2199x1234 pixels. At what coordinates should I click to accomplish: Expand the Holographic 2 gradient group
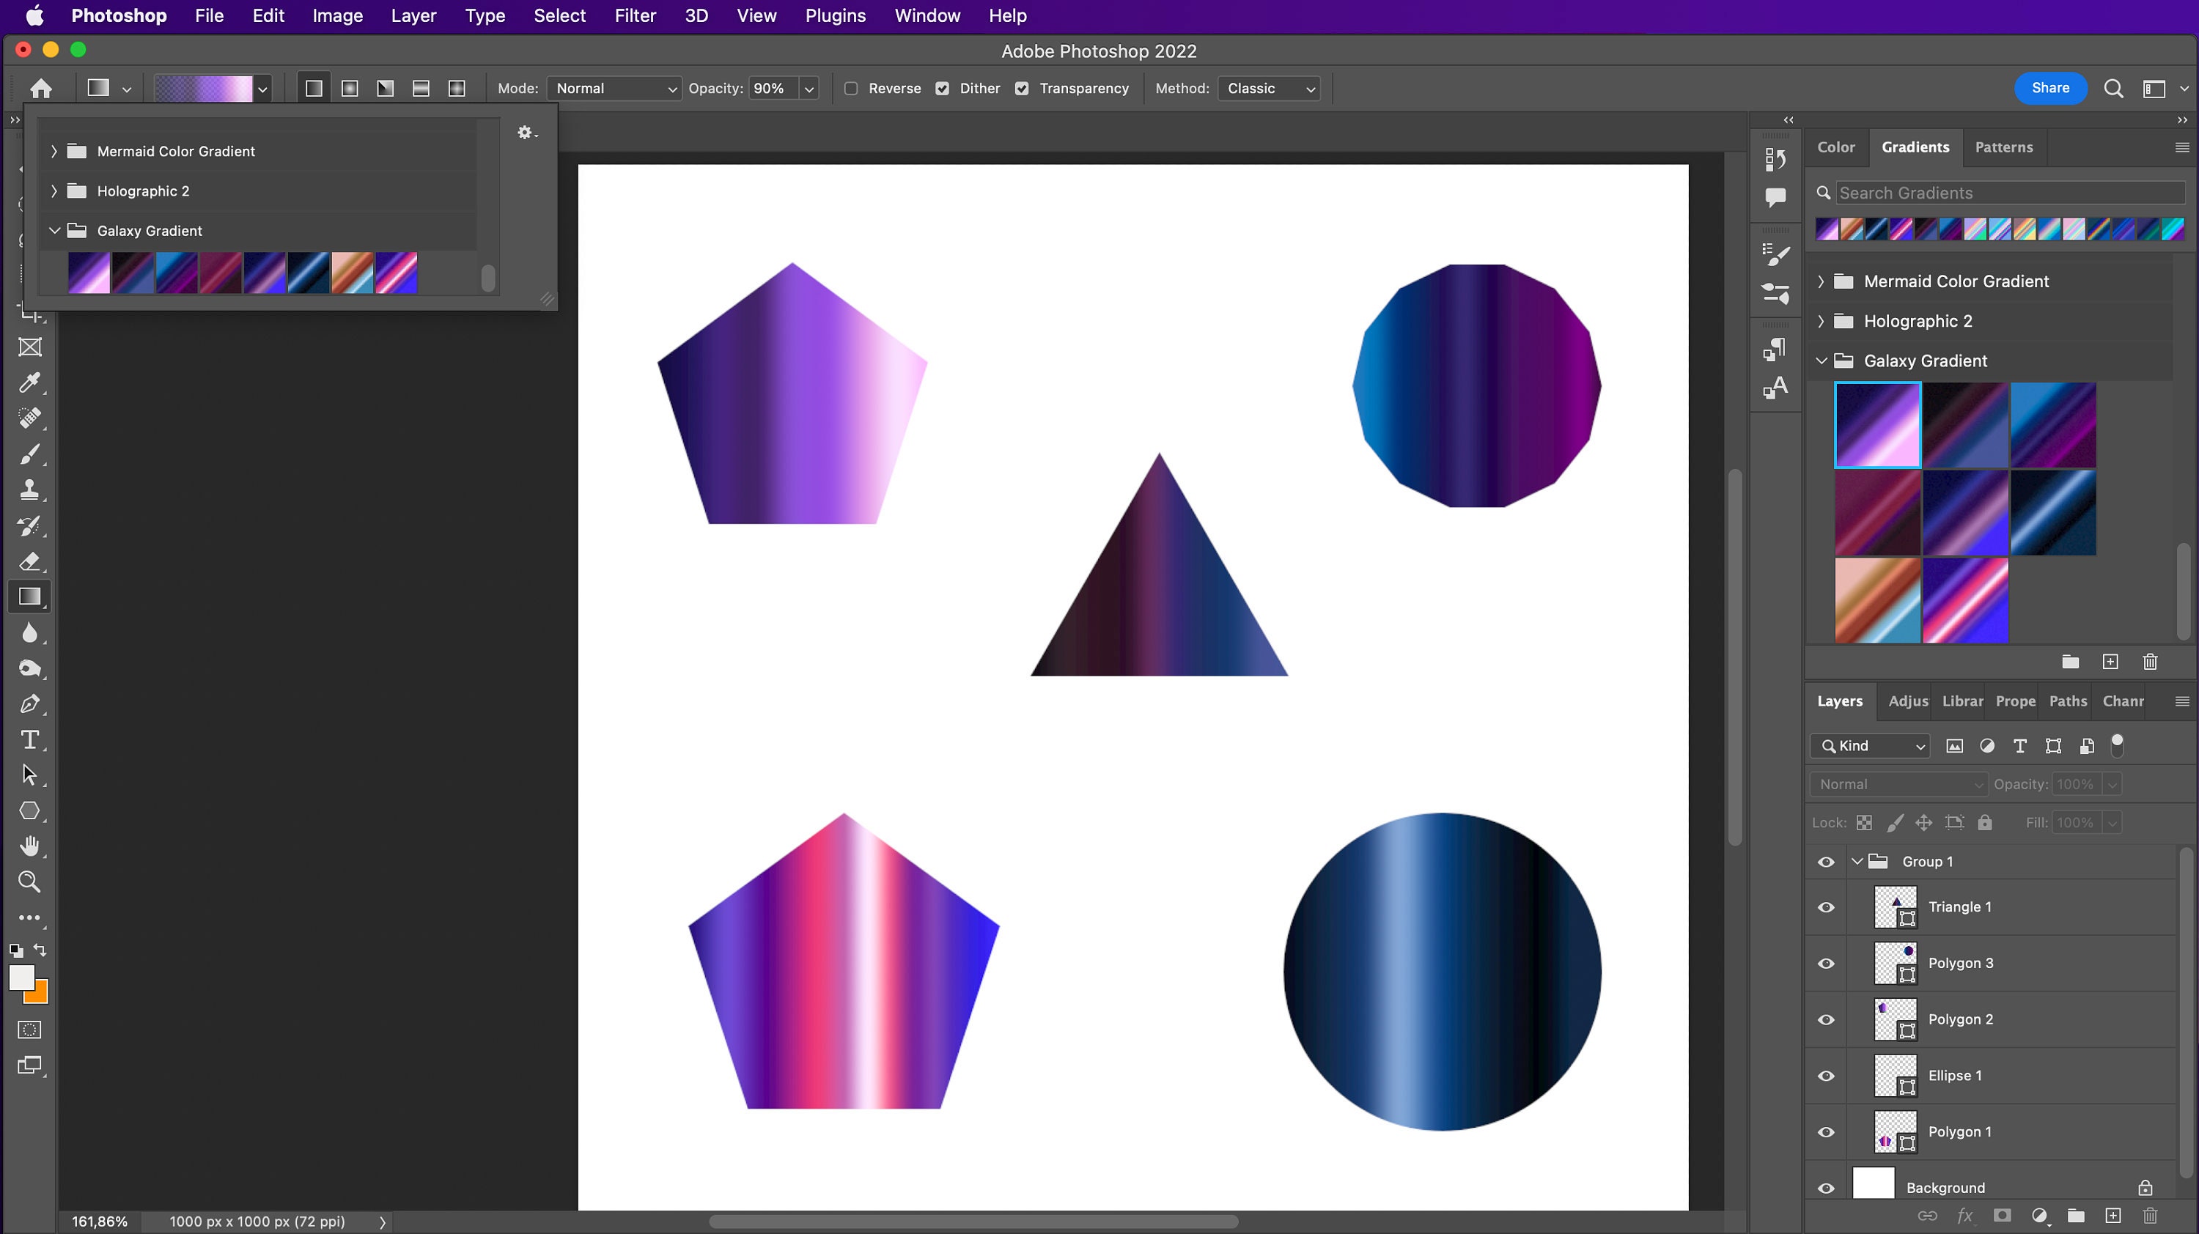[x=1820, y=321]
